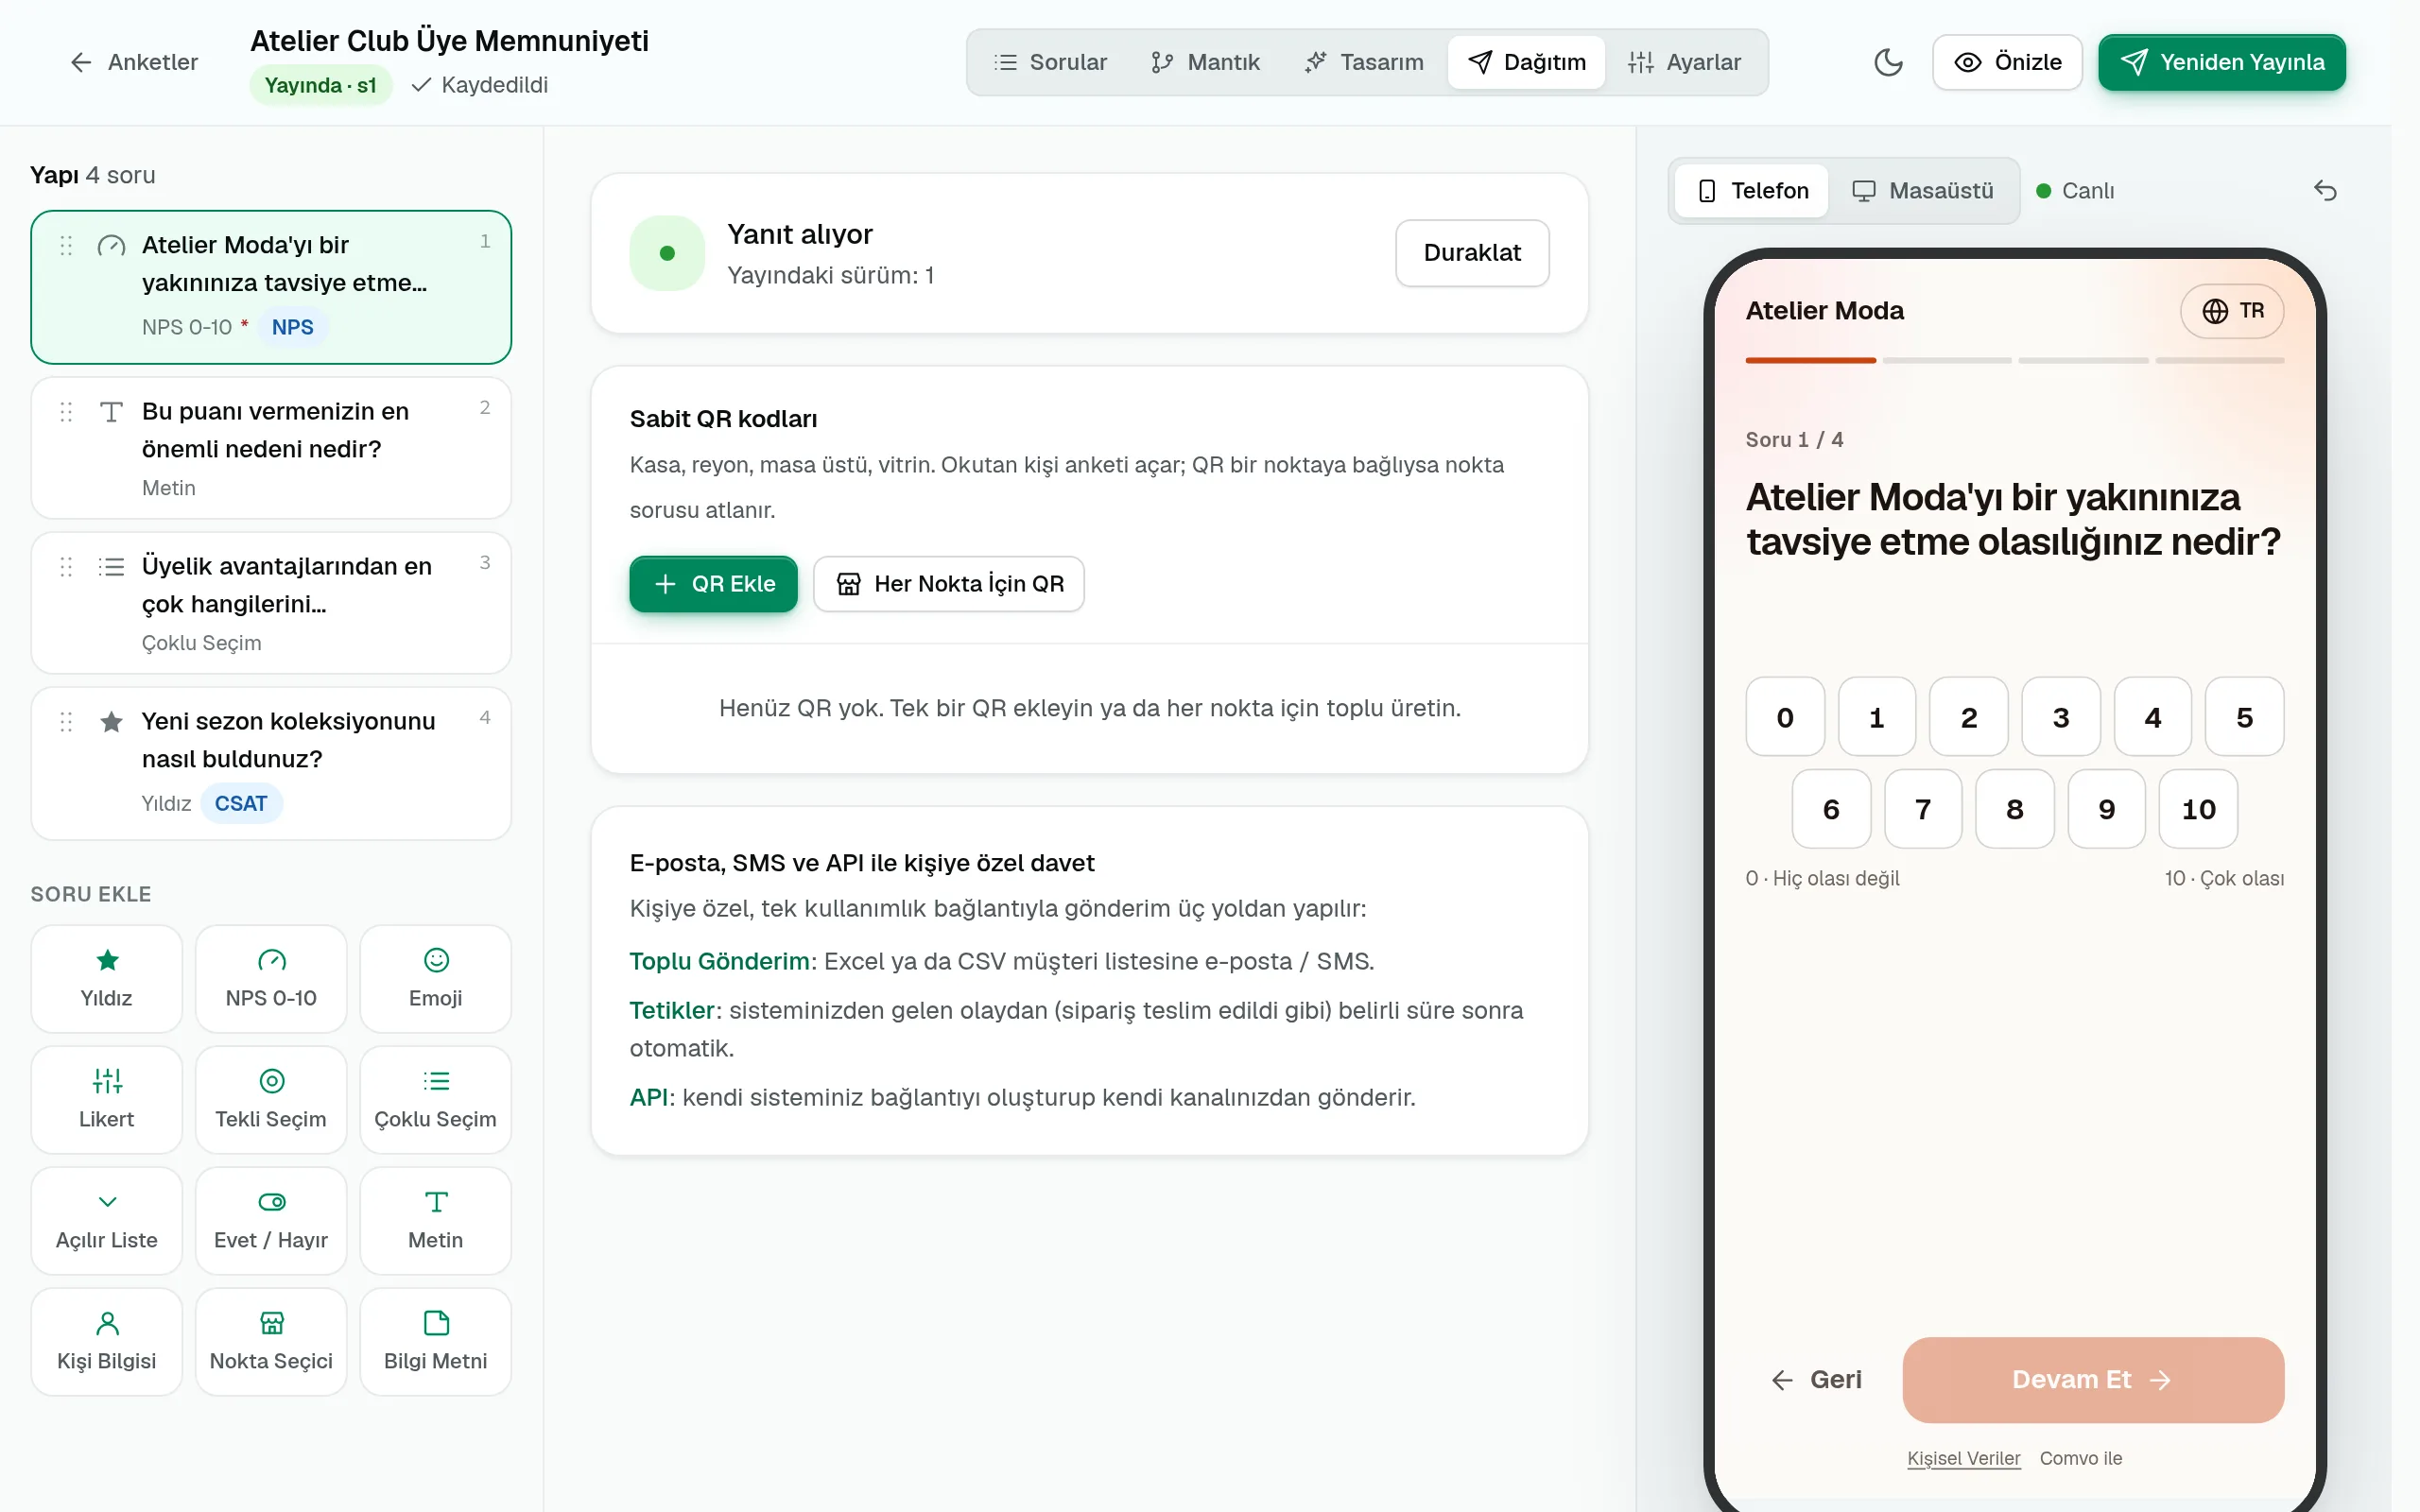
Task: Click the drag handle of the 'Bu puanı vermenizin' question
Action: coord(66,411)
